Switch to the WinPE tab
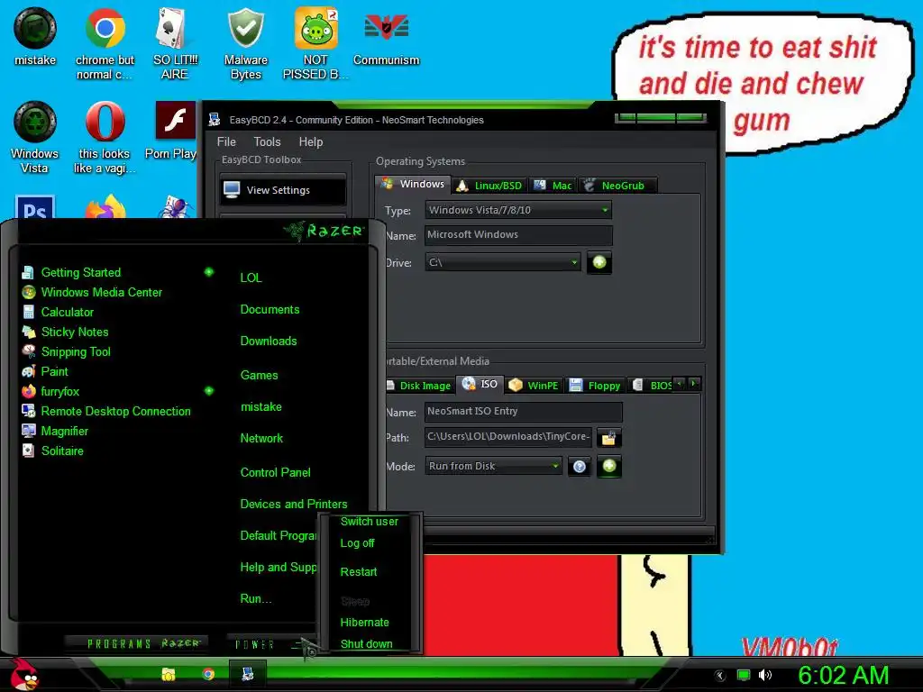923x692 pixels. point(534,386)
